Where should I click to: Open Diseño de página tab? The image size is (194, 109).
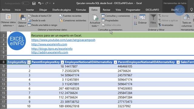tap(62, 10)
